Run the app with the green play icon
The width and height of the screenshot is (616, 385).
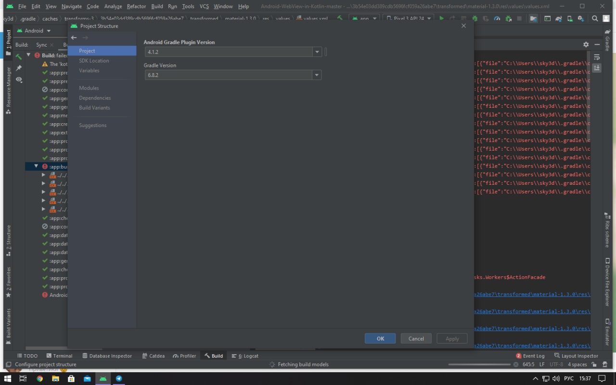click(441, 18)
